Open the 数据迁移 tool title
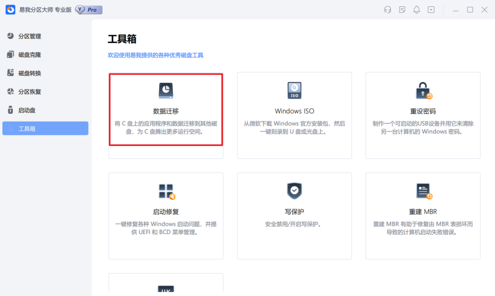This screenshot has width=495, height=296. click(166, 111)
